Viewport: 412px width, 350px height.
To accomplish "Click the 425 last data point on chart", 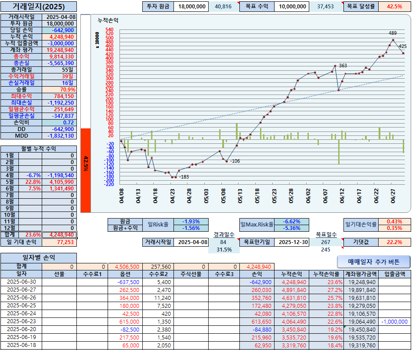I will point(403,53).
